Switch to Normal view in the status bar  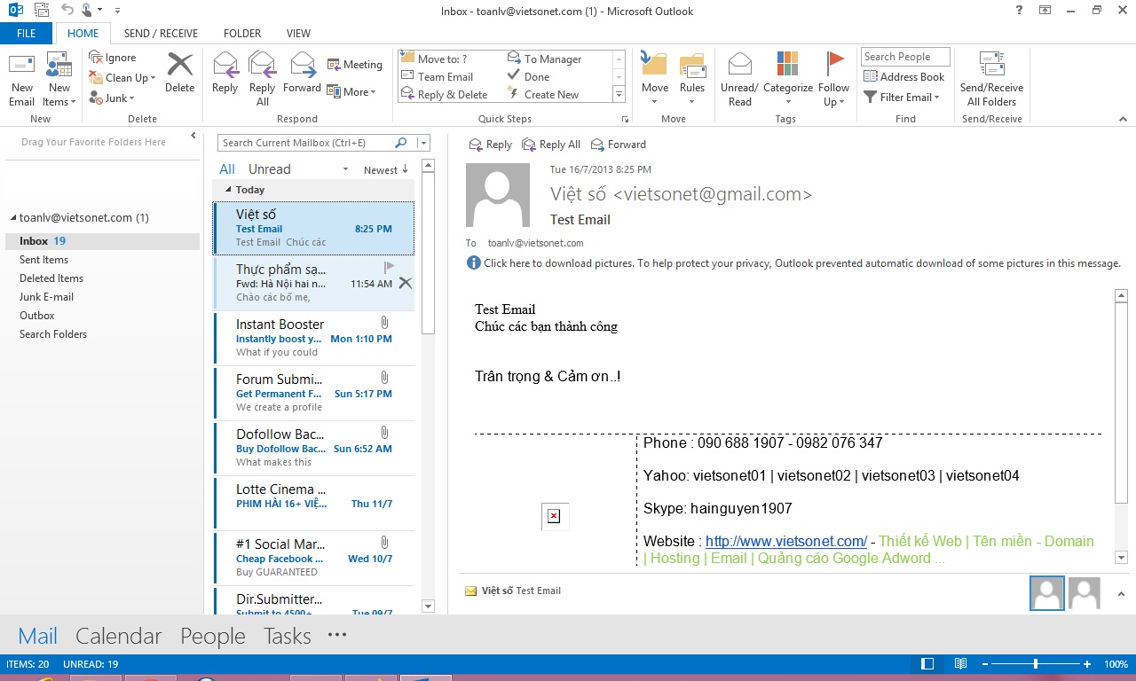click(x=927, y=664)
